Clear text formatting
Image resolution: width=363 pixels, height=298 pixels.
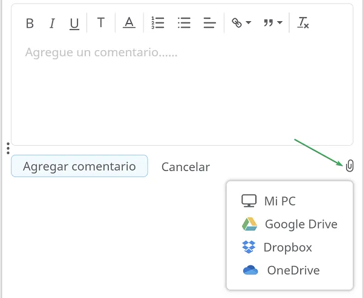[x=303, y=23]
